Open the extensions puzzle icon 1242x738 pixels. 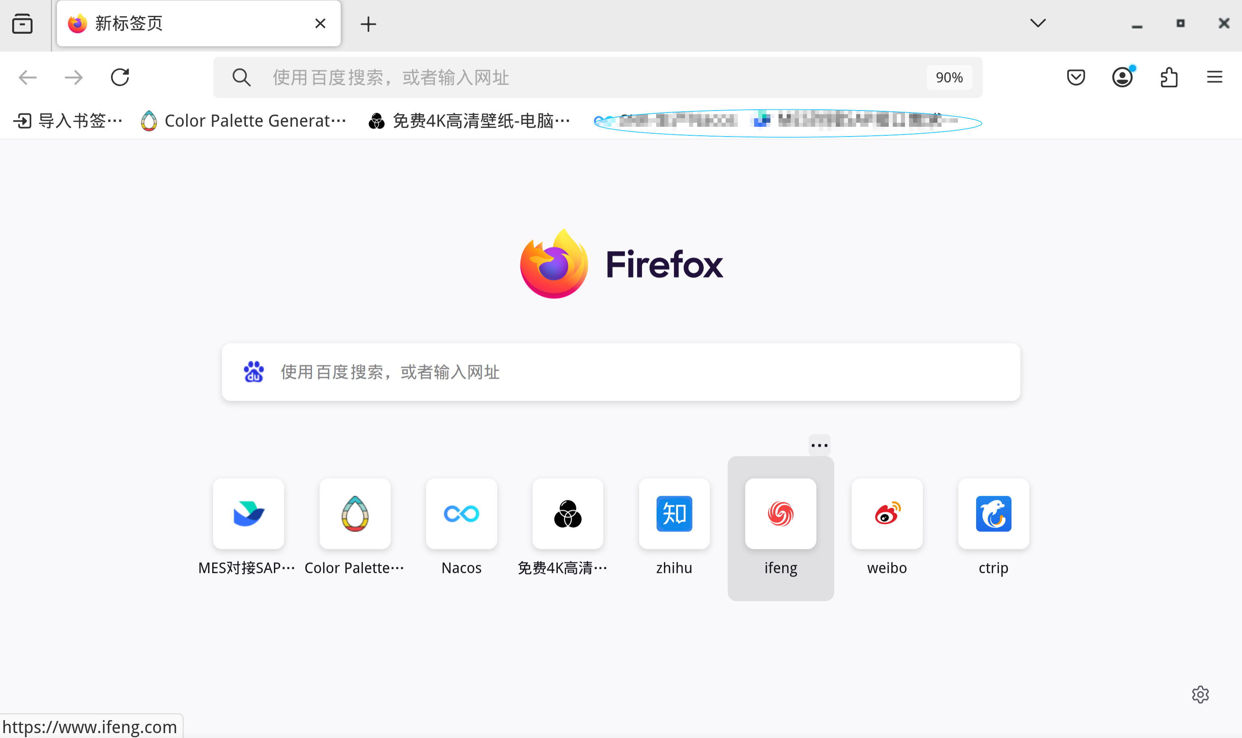[x=1169, y=77]
